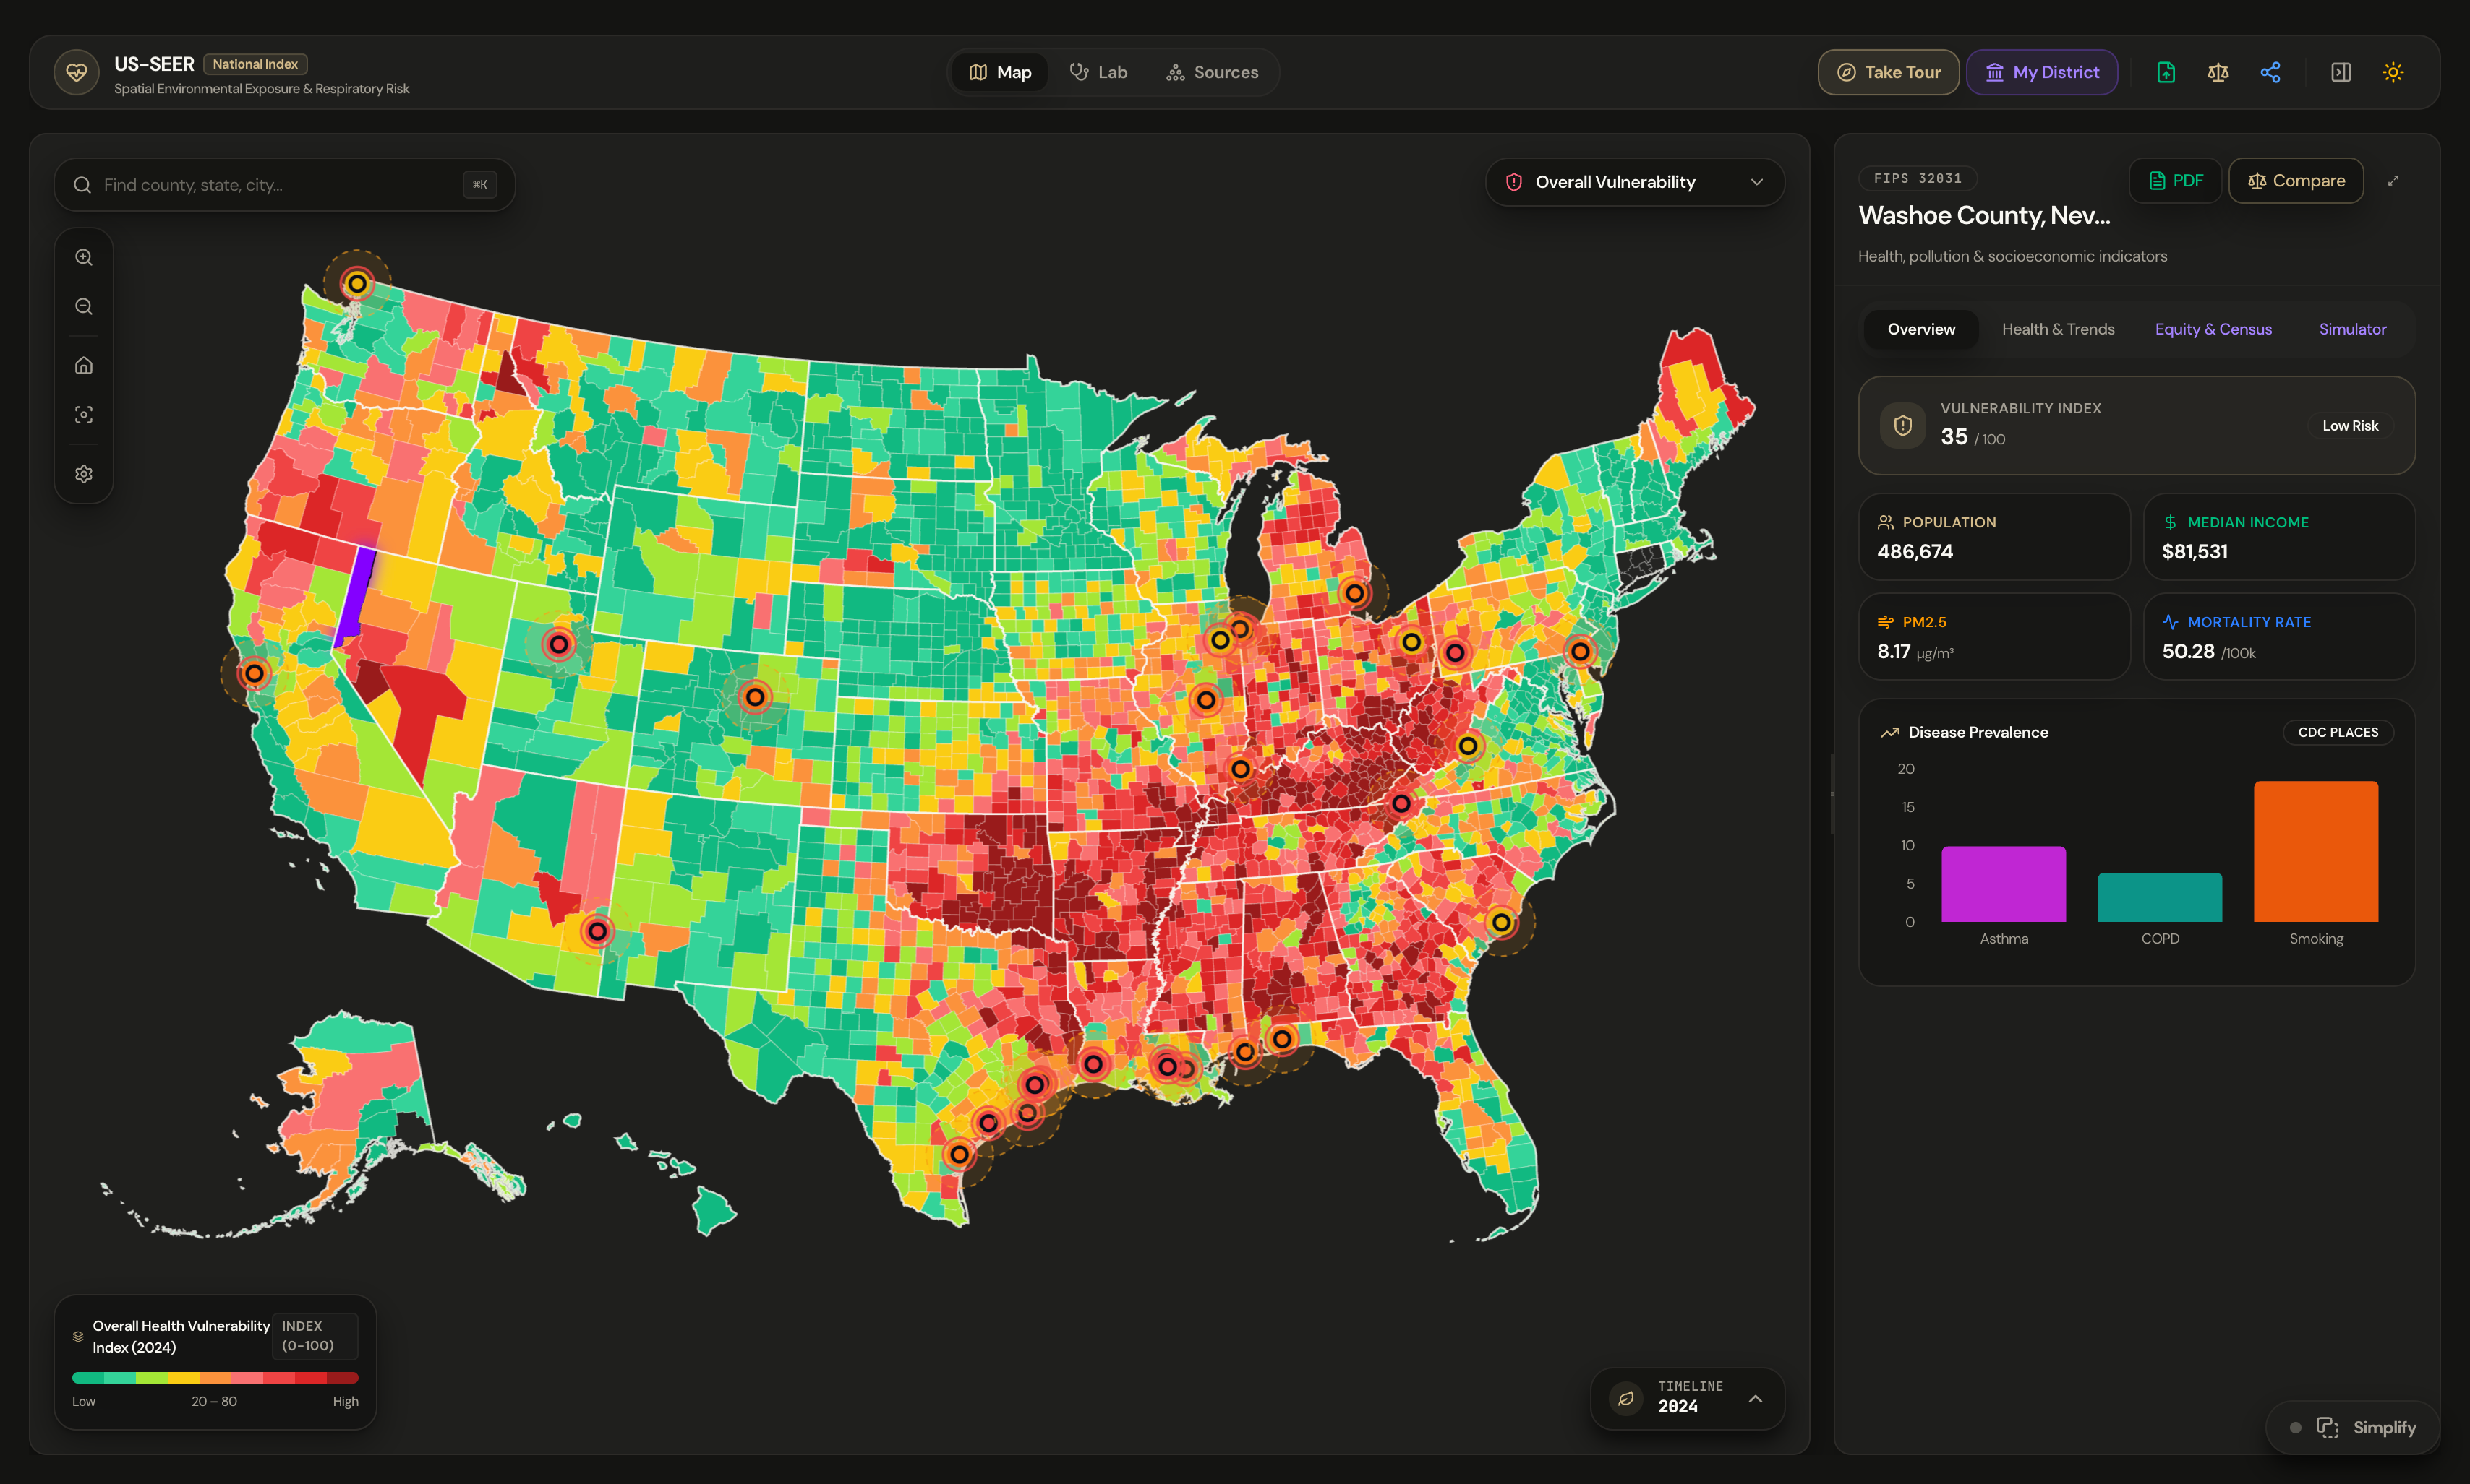Screen dimensions: 2470x1484
Task: Click the vulnerability shield icon in index card
Action: pyautogui.click(x=1902, y=425)
